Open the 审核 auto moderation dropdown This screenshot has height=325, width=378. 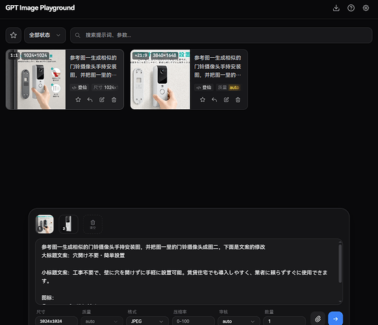239,321
